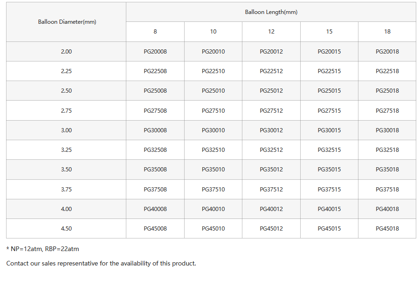
Task: Click product code PG20008
Action: pos(155,52)
